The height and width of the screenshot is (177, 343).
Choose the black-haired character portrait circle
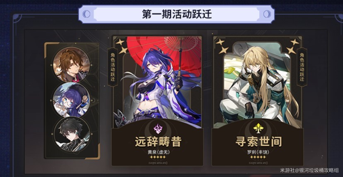click(x=72, y=135)
